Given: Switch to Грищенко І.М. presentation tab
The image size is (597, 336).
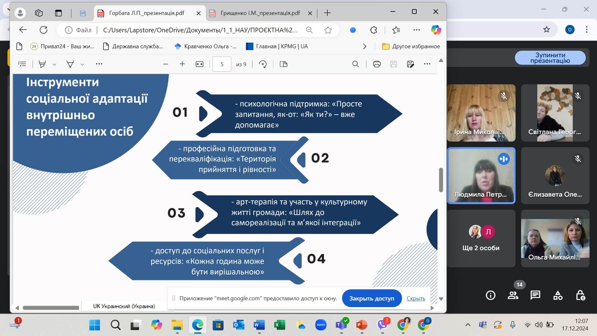Looking at the screenshot, I should pos(260,13).
